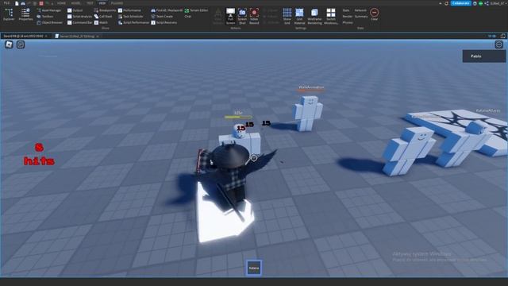Switch to the PLUGINS ribbon tab
The width and height of the screenshot is (508, 286).
pyautogui.click(x=117, y=3)
